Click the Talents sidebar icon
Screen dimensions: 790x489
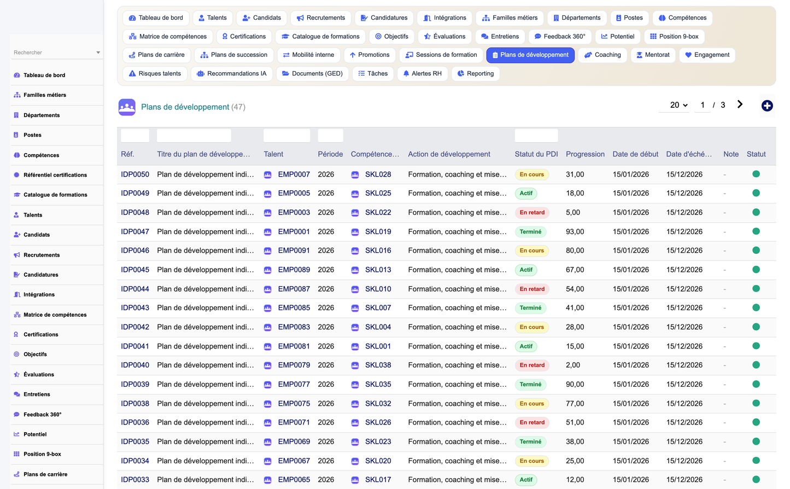16,215
